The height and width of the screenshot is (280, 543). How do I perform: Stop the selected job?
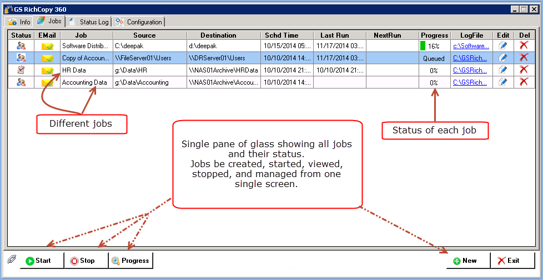point(86,260)
